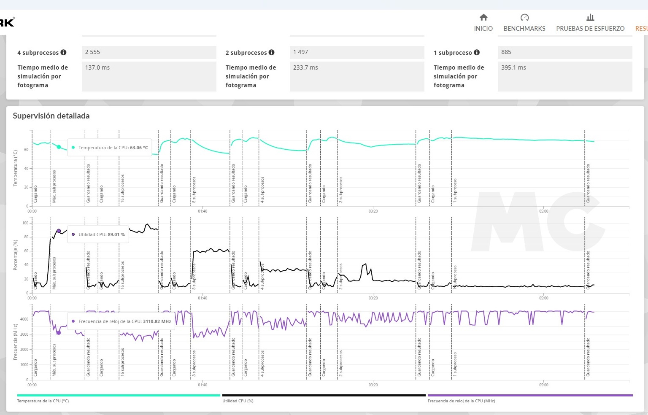Screen dimensions: 648x415
Task: Click the 4 subprocesos score field 2 555
Action: pos(149,52)
